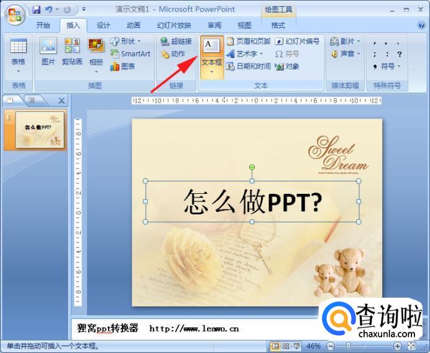Fit slide to current window
This screenshot has height=353, width=430.
[x=411, y=346]
